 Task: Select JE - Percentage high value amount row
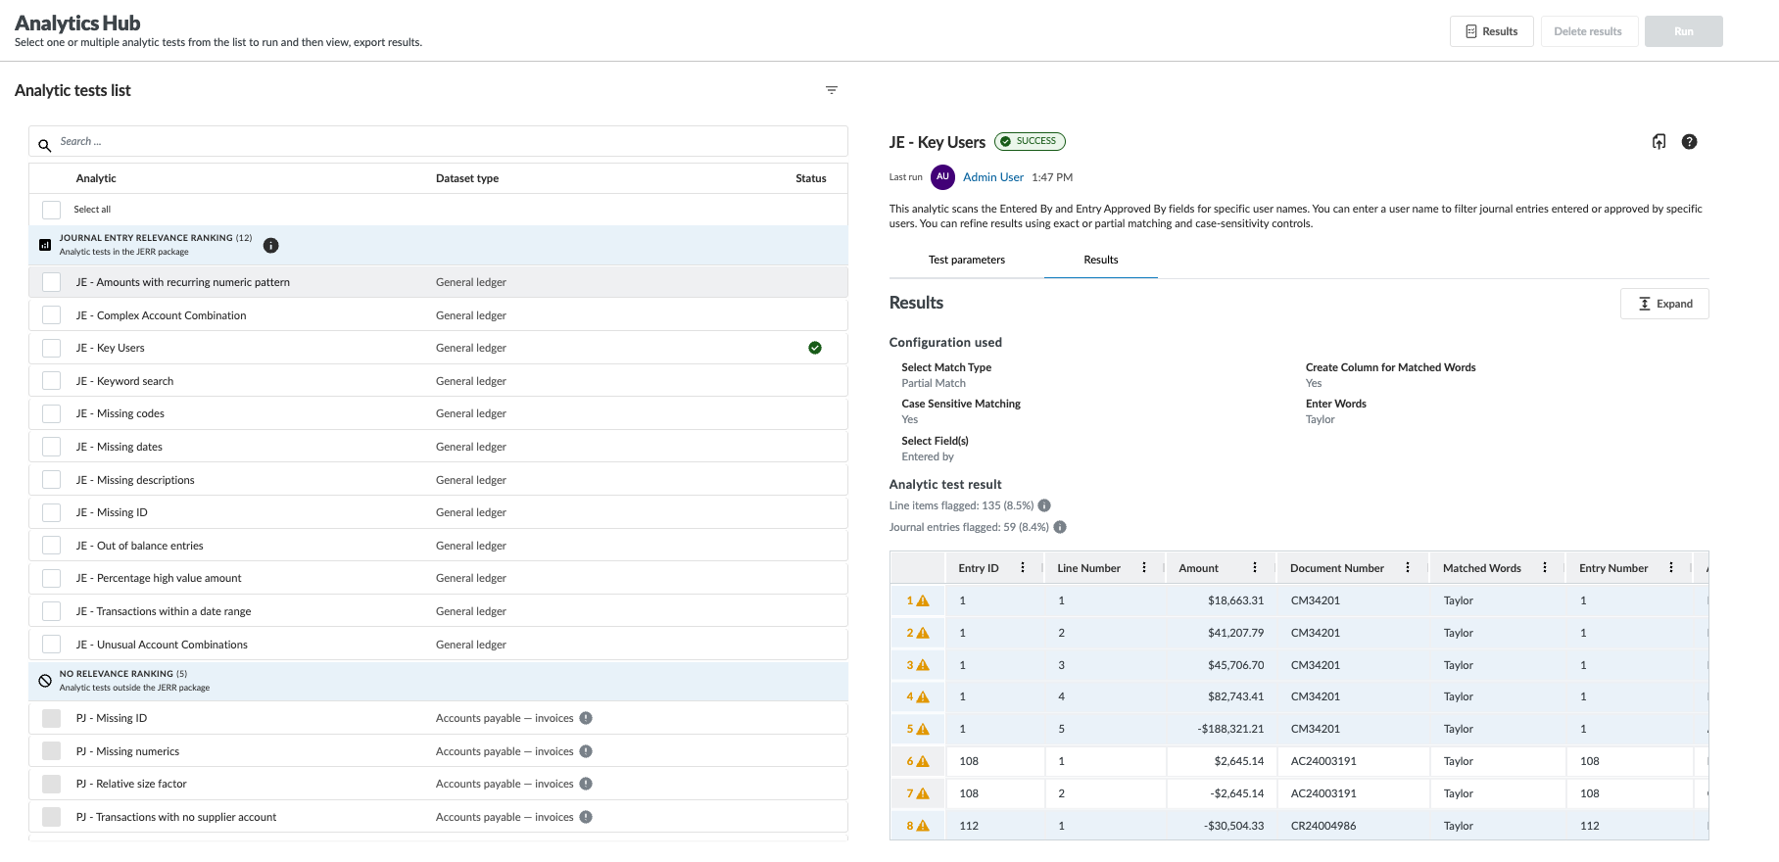(438, 578)
